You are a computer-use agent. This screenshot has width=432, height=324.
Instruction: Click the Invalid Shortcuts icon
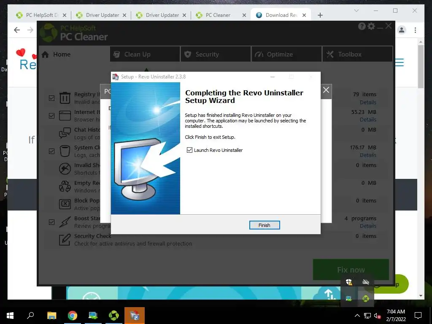pyautogui.click(x=65, y=169)
